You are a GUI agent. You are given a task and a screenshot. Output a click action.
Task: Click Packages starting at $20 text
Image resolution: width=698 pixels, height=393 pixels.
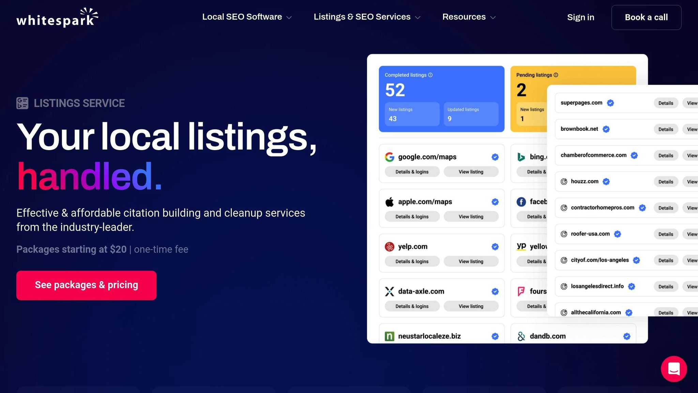[71, 249]
